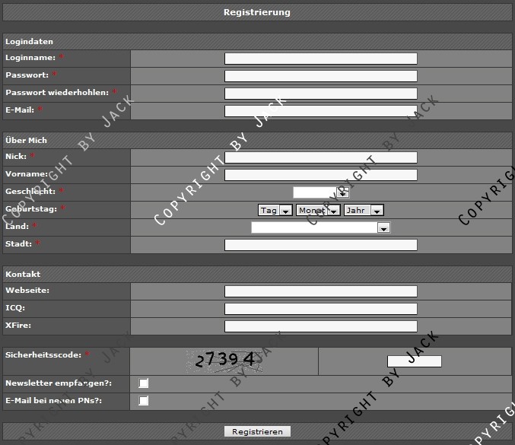Select the XFire input field

tap(321, 326)
